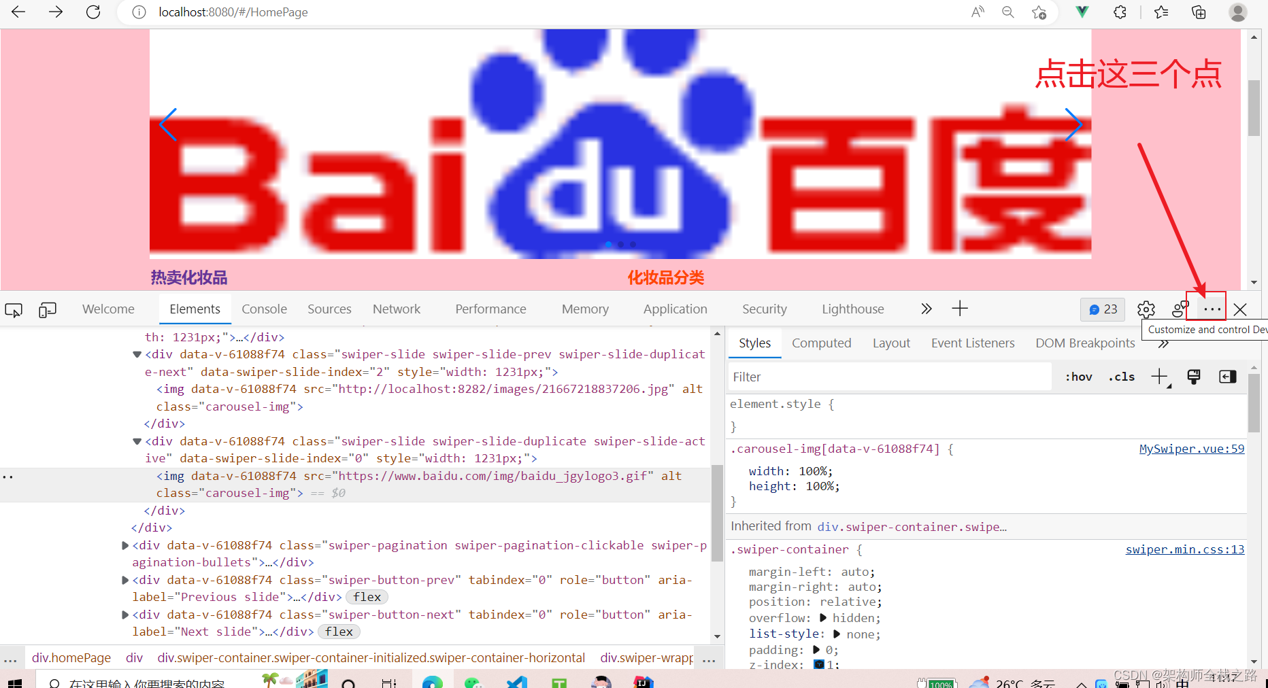Viewport: 1268px width, 688px height.
Task: Open the browser profile avatar
Action: [x=1237, y=12]
